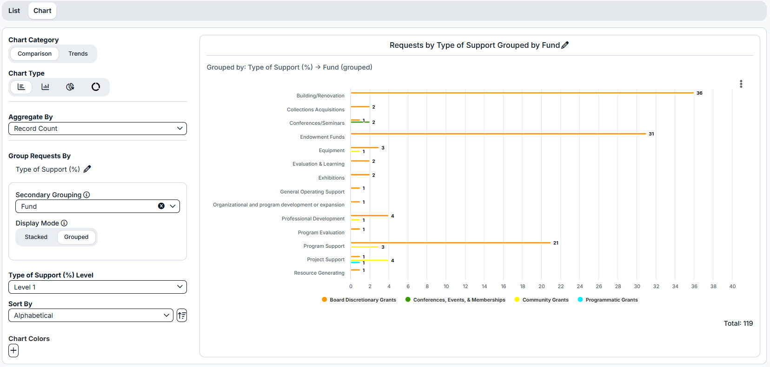Open the Chart tab
The height and width of the screenshot is (367, 770).
coord(42,11)
